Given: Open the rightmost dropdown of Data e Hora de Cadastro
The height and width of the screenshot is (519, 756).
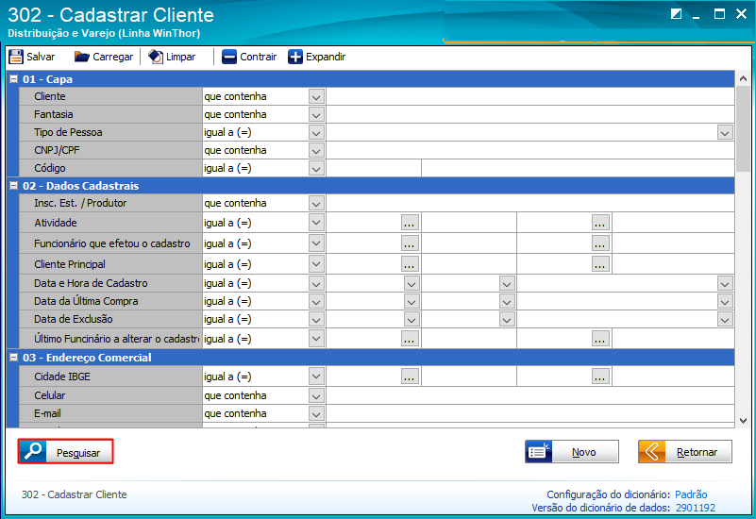Looking at the screenshot, I should tap(725, 283).
